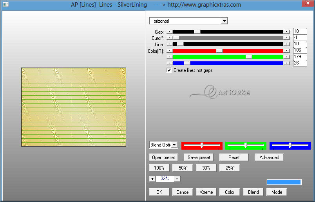Click the Line slider right arrow
This screenshot has width=315, height=202.
286,44
